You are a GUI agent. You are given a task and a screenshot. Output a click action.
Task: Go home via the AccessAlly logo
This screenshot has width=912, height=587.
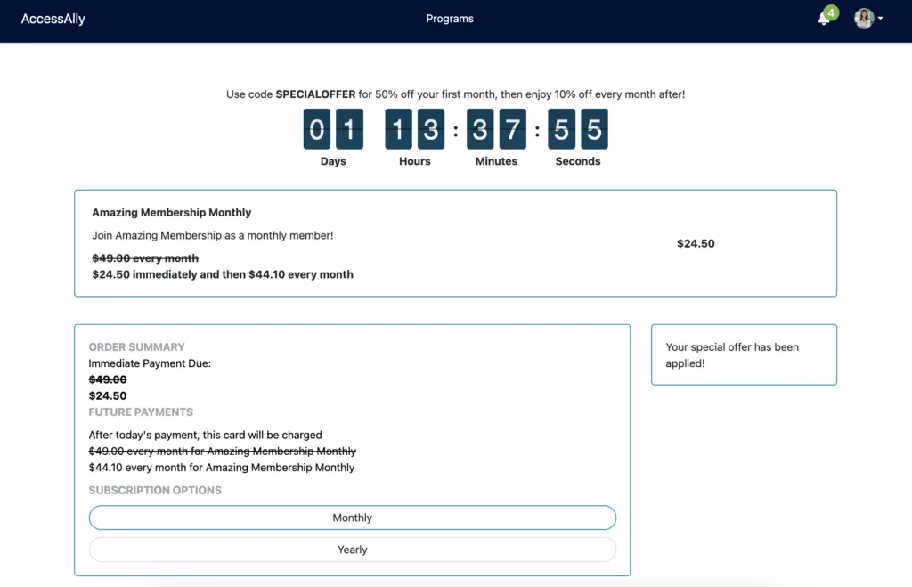[x=53, y=19]
